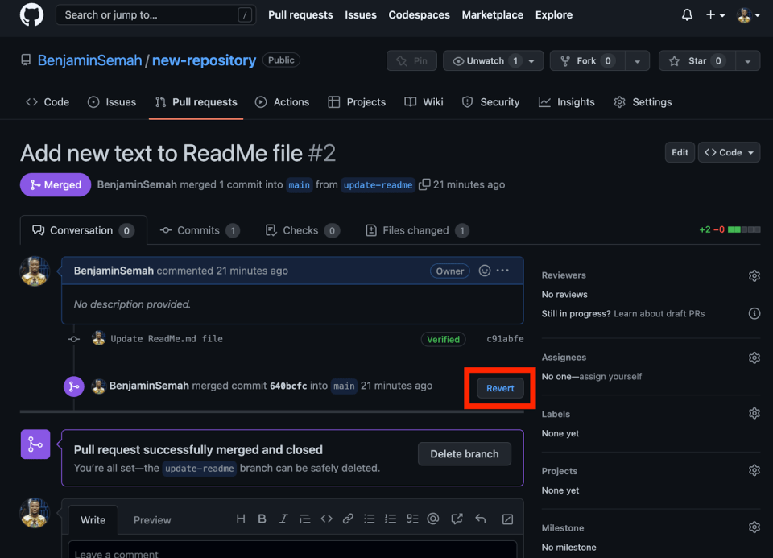Screen dimensions: 773x558
Task: Click the +2 −0 diffstat bar
Action: [730, 229]
